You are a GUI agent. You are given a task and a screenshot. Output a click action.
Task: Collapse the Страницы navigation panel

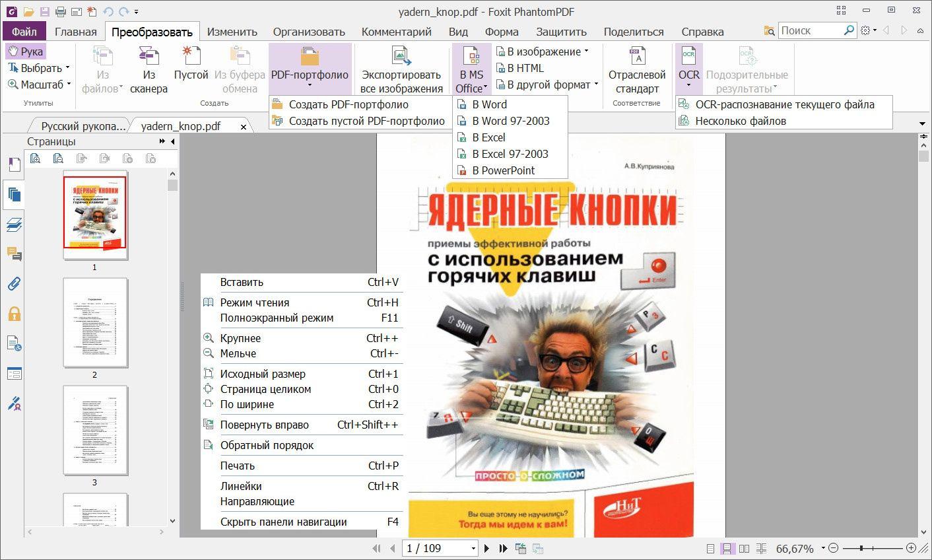click(173, 141)
